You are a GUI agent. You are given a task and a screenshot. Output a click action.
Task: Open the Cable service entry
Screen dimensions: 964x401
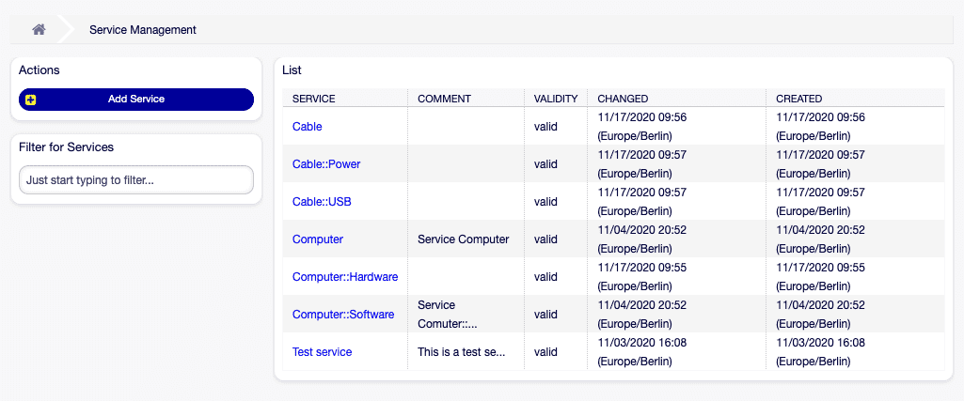(x=308, y=126)
